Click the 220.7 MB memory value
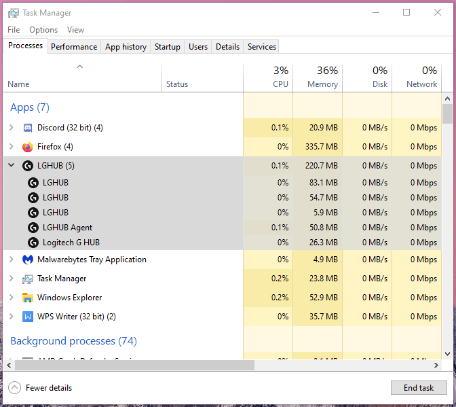 click(x=322, y=166)
